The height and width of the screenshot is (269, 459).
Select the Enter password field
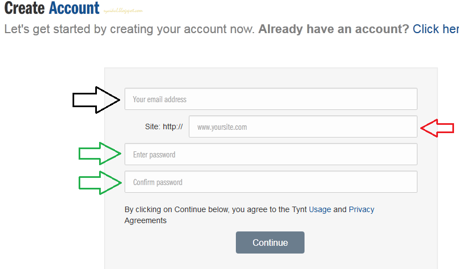(x=271, y=154)
